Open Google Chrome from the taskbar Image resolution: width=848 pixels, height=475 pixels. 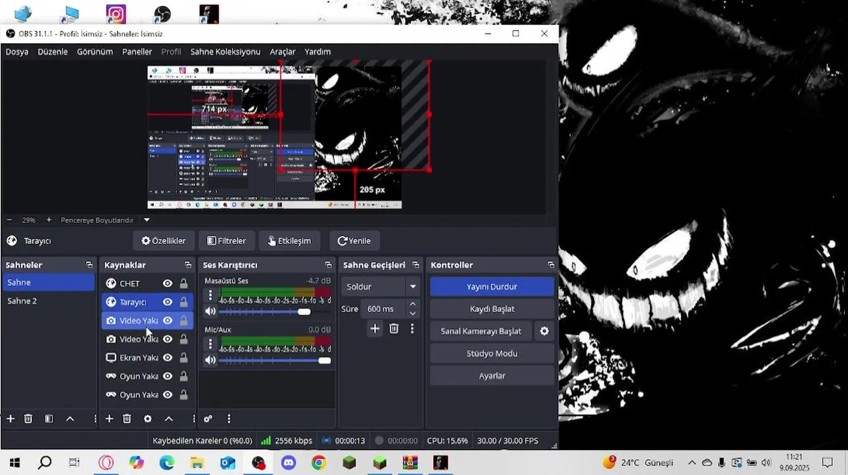pos(319,463)
